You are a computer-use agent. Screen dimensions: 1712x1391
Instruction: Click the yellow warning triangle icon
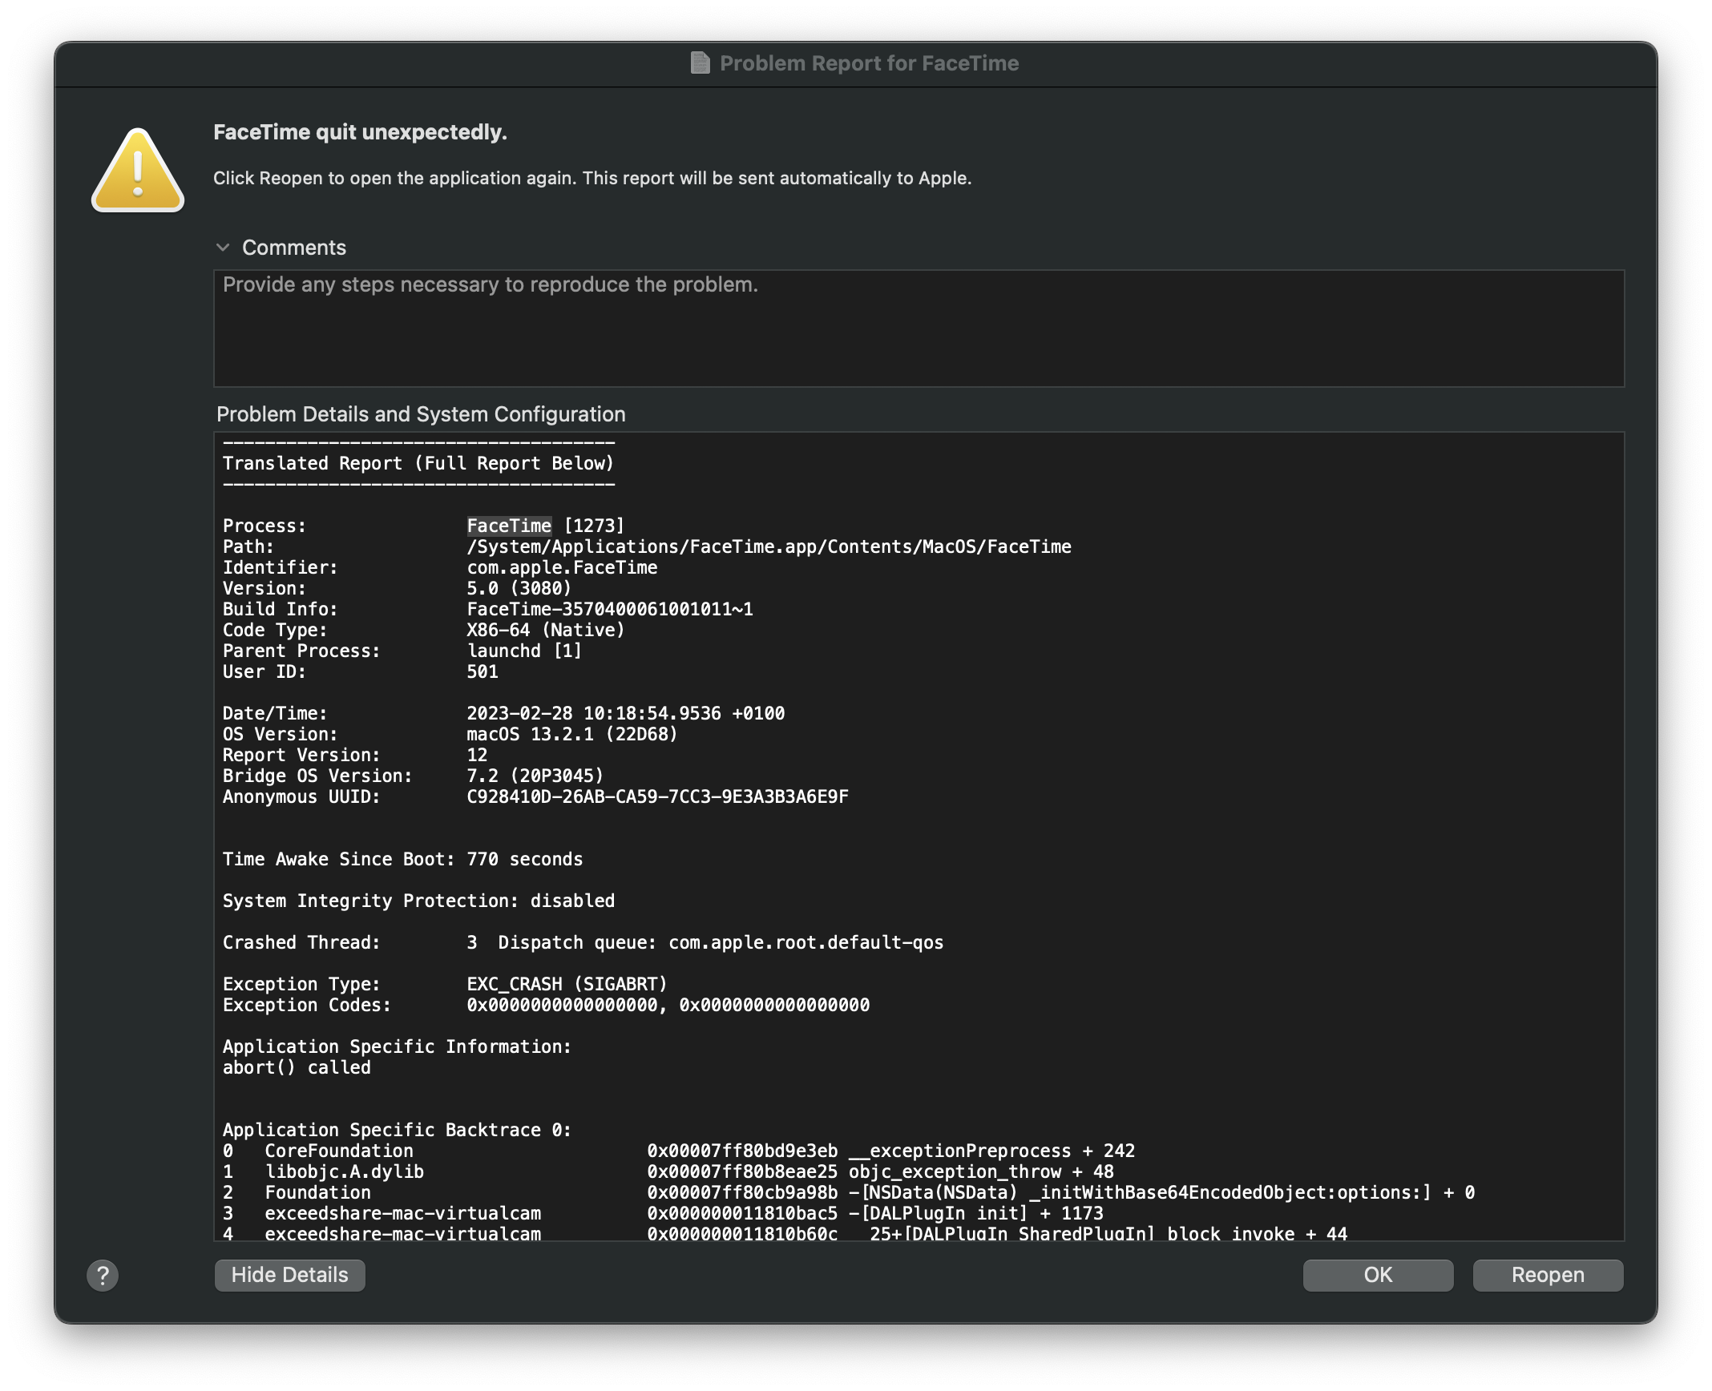(138, 171)
